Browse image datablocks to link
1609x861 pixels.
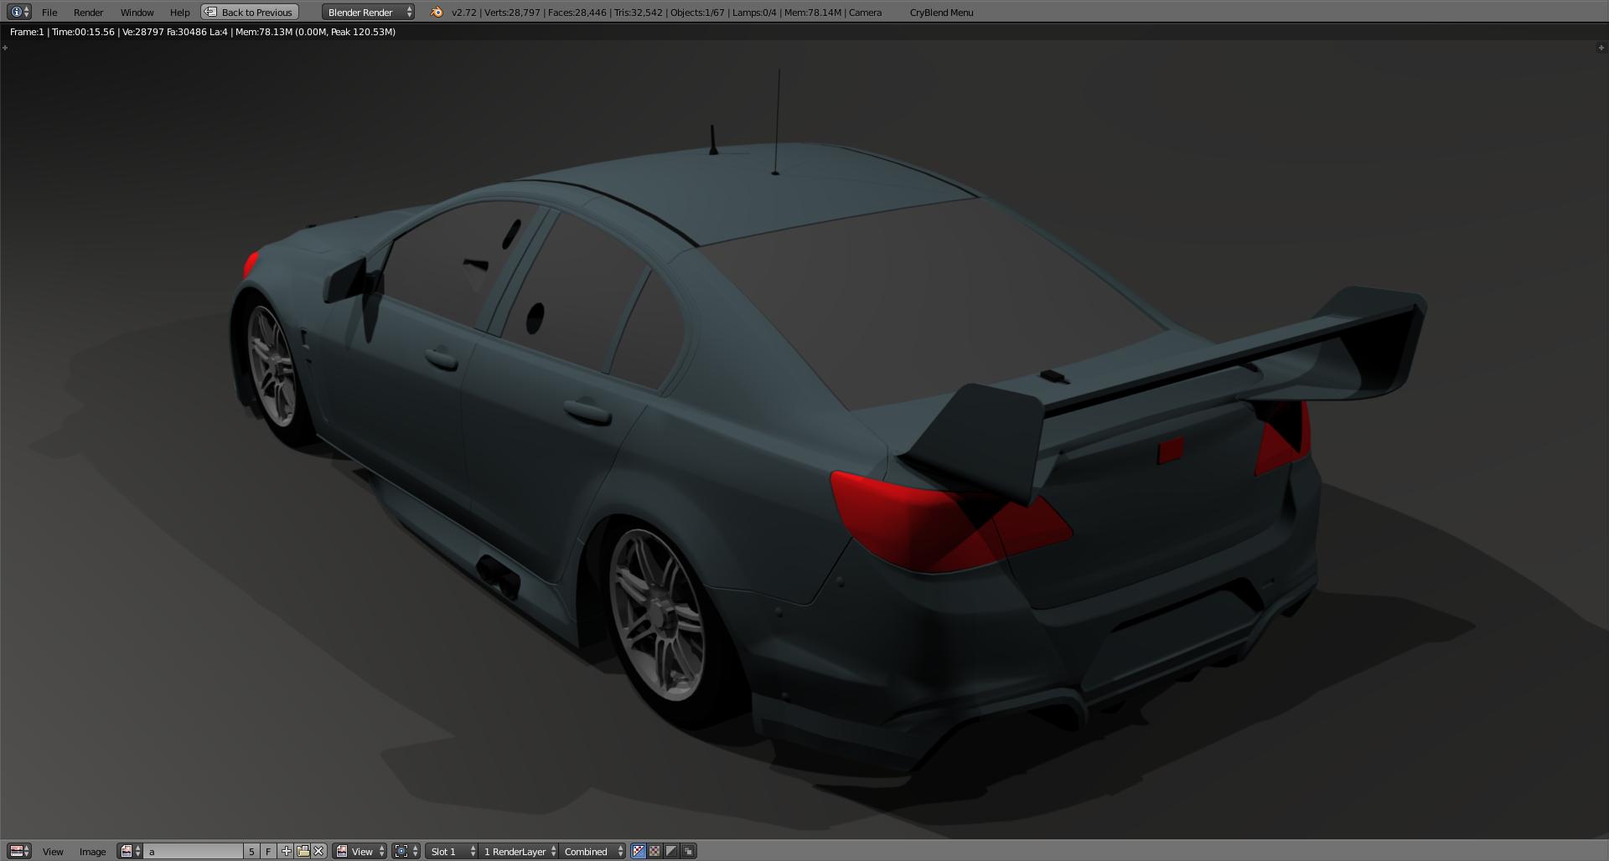tap(130, 851)
